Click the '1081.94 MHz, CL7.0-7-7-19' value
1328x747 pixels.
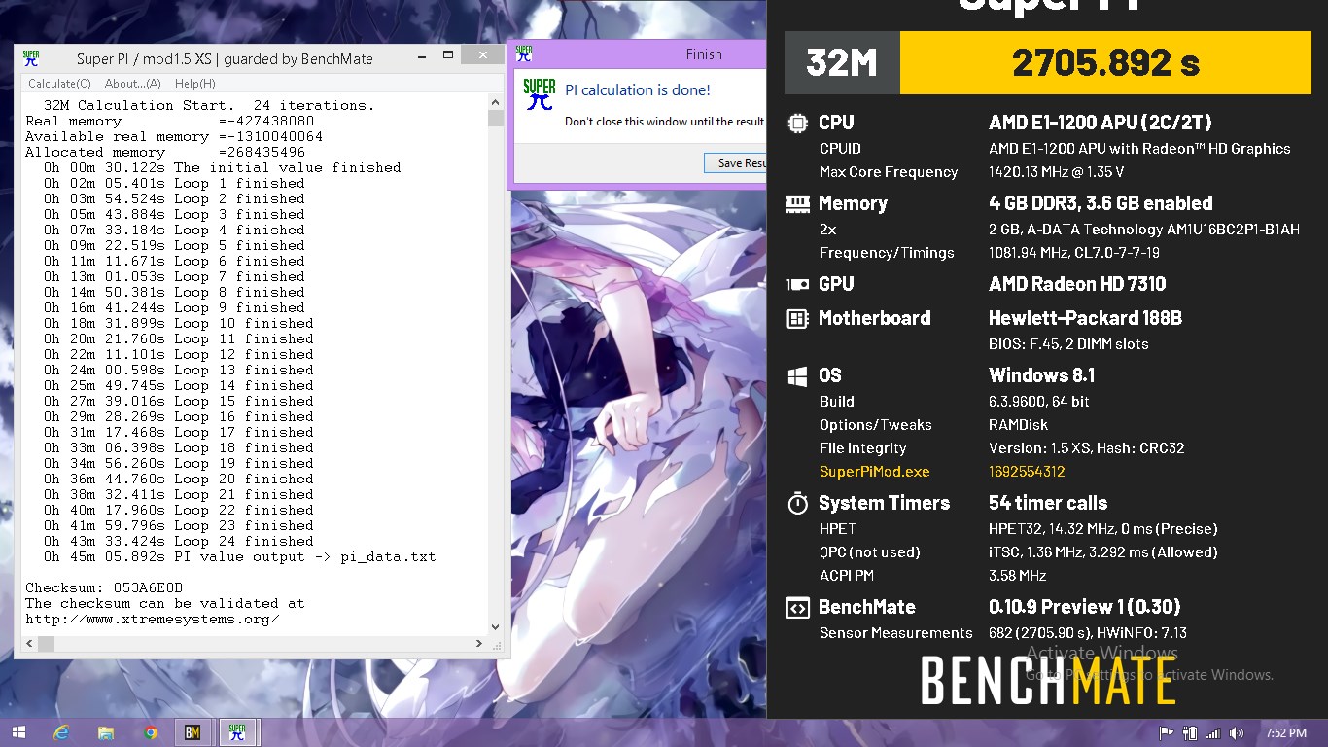[x=1068, y=253]
